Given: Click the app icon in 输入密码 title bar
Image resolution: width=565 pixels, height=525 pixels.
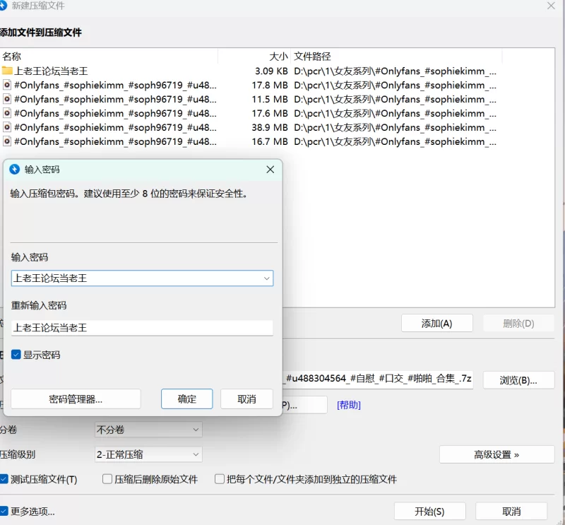Looking at the screenshot, I should (x=15, y=170).
